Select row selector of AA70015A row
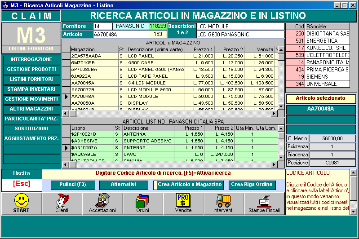 click(x=66, y=83)
